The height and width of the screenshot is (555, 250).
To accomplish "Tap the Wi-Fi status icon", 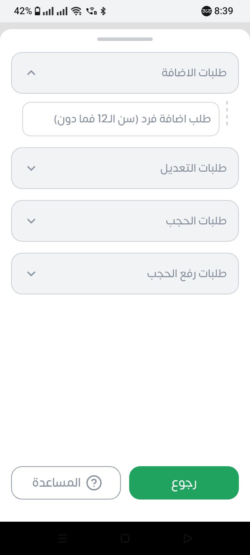I will coord(76,11).
